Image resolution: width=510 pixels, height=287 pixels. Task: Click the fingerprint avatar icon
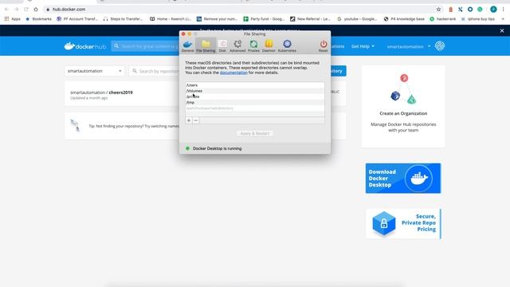440,46
